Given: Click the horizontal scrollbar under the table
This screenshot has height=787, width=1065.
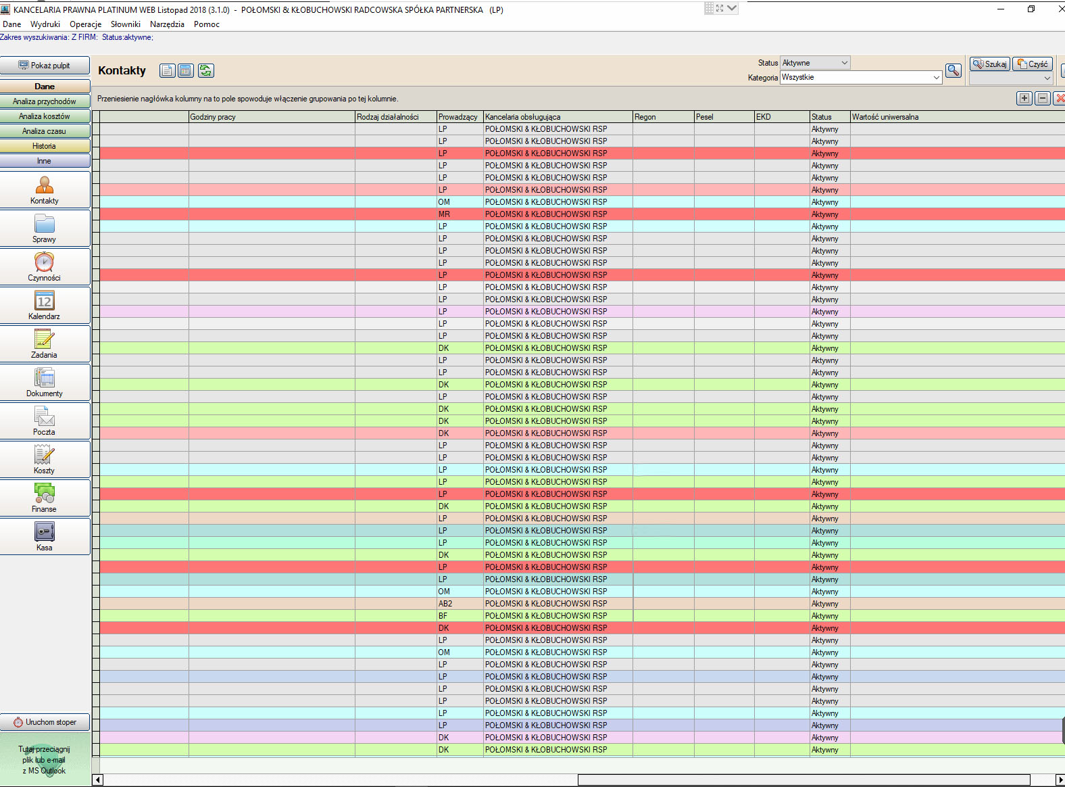Looking at the screenshot, I should (803, 780).
